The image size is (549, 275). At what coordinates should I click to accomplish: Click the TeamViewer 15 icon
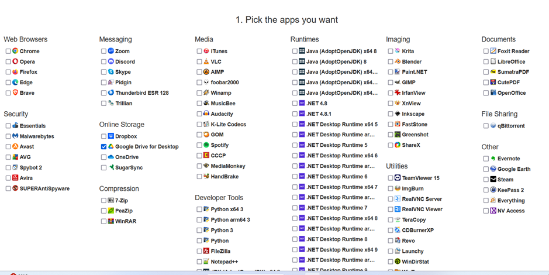[398, 178]
